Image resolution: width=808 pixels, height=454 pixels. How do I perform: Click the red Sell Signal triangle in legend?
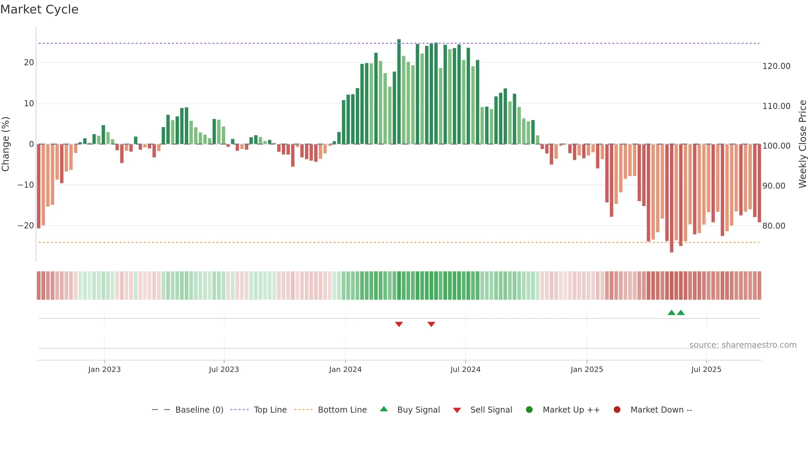coord(457,410)
